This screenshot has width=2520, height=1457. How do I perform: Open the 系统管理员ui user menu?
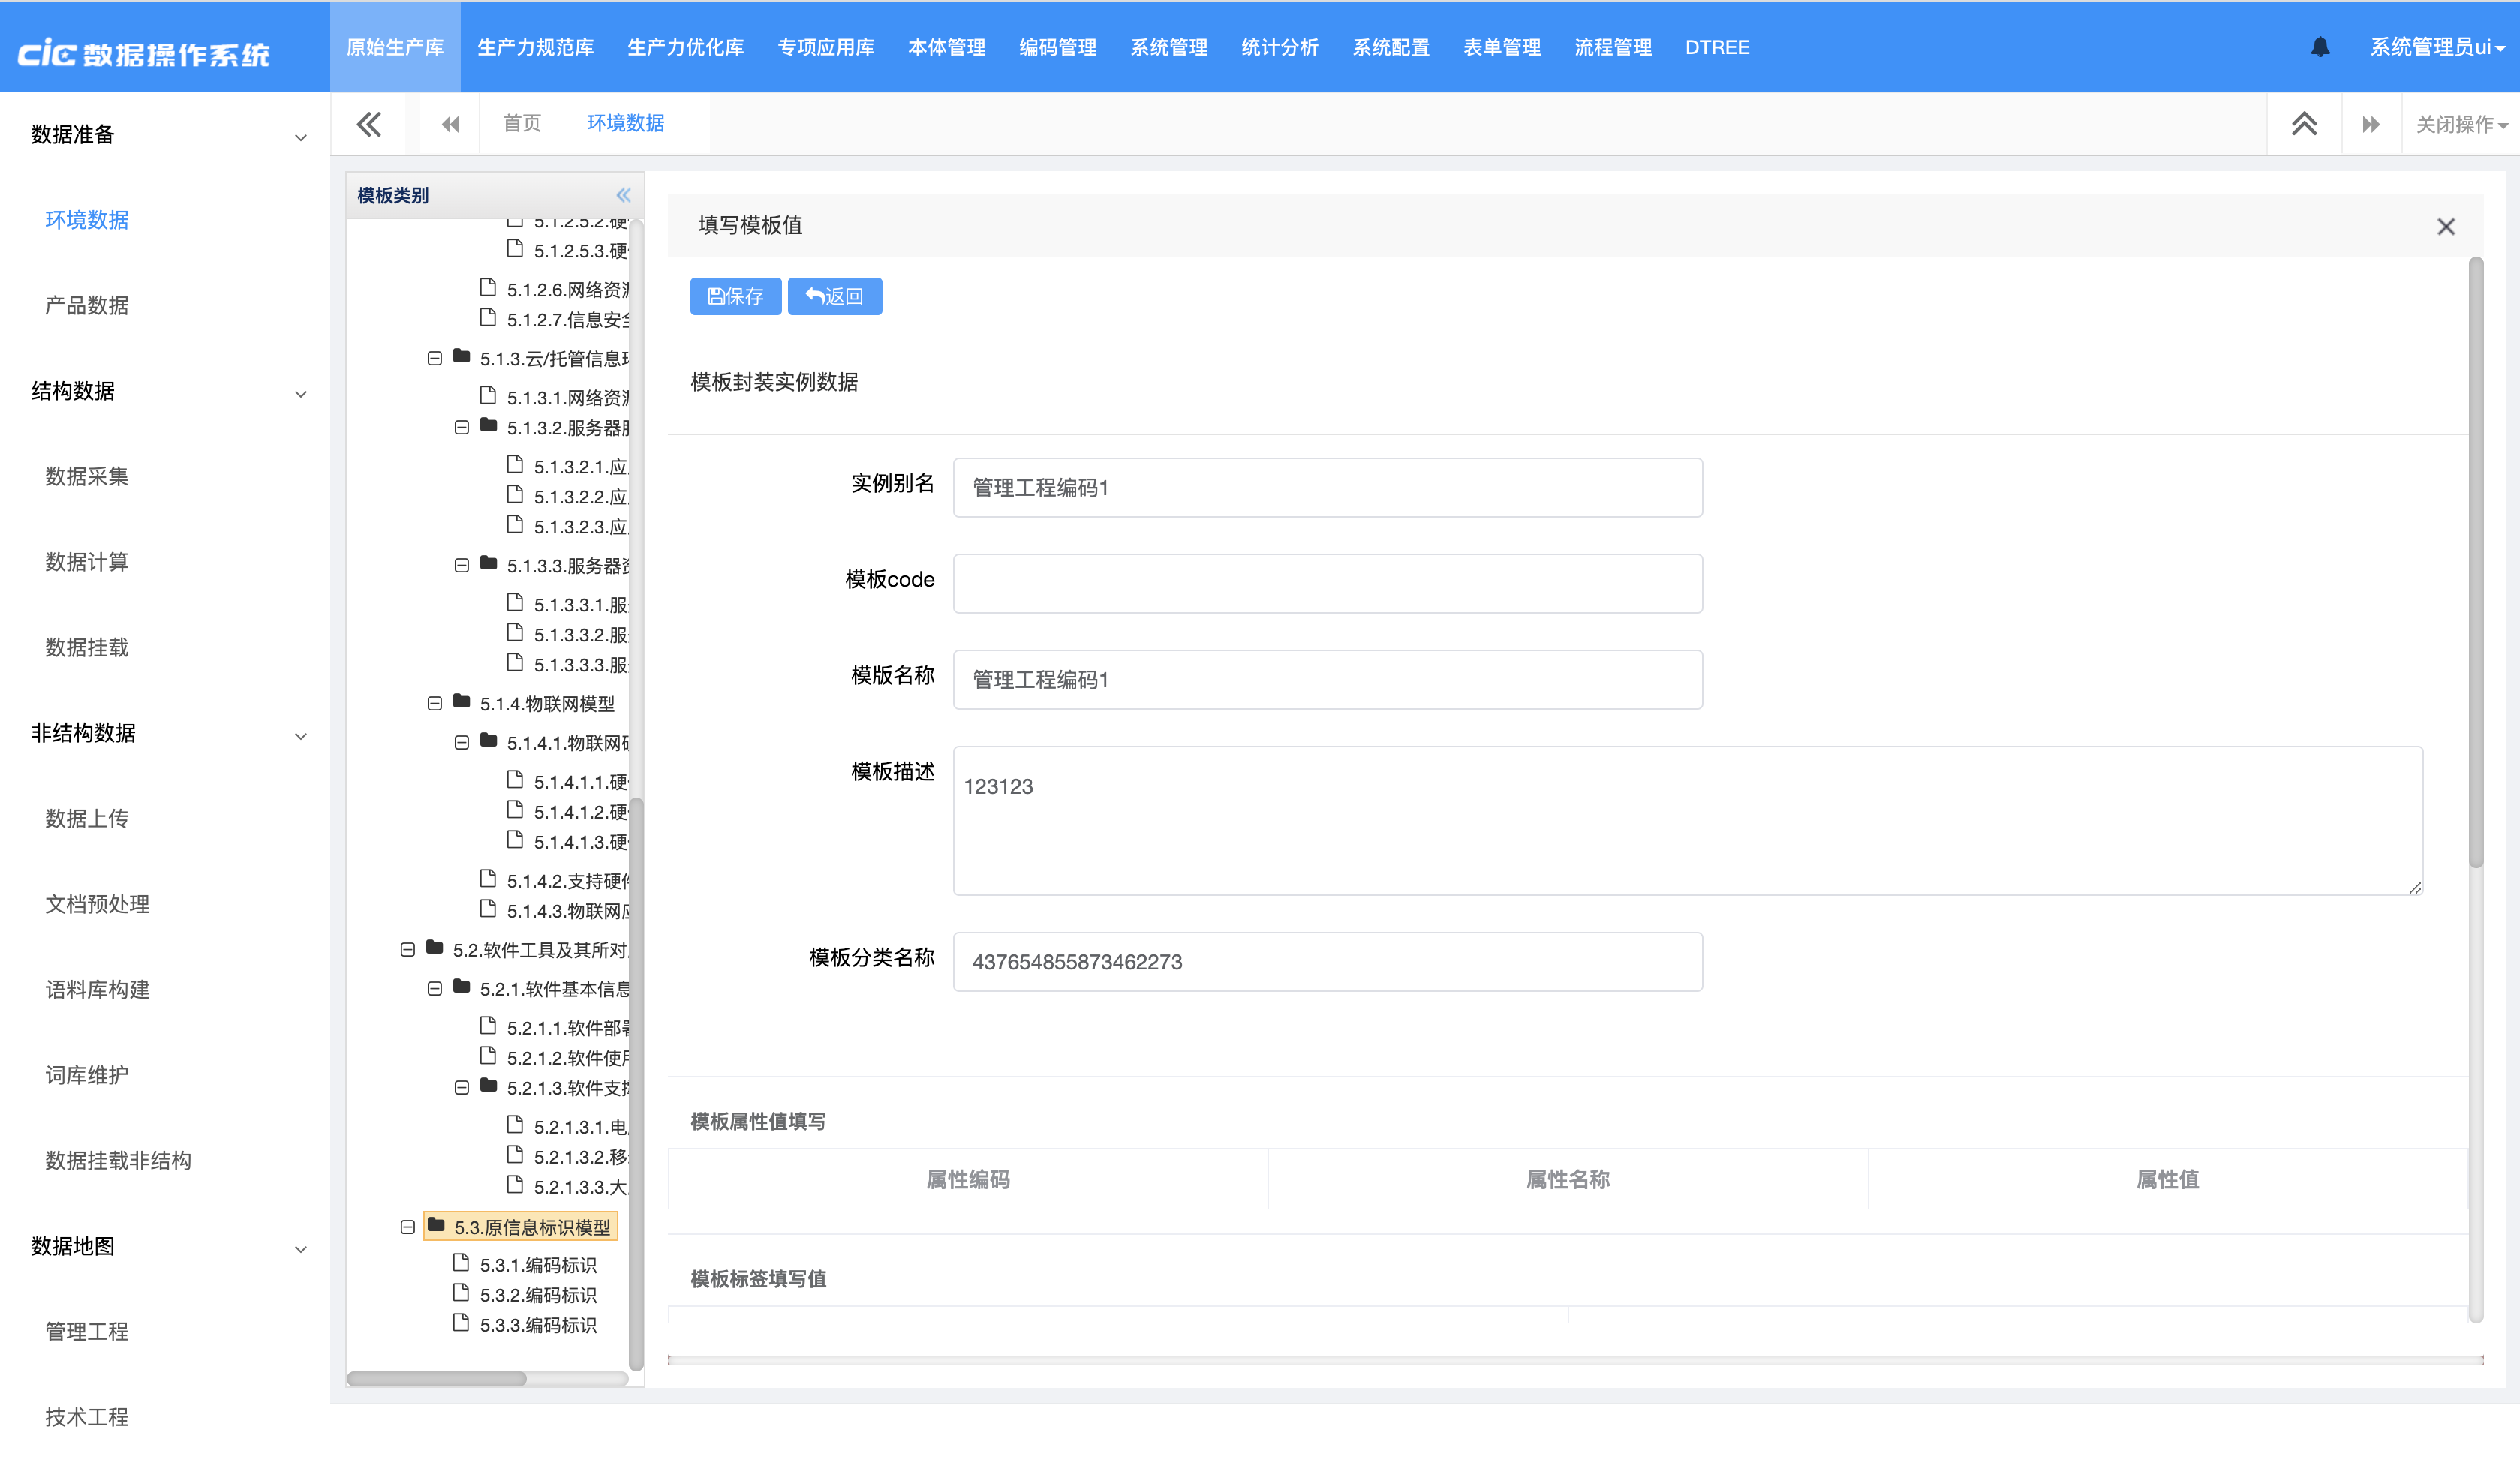click(2436, 47)
